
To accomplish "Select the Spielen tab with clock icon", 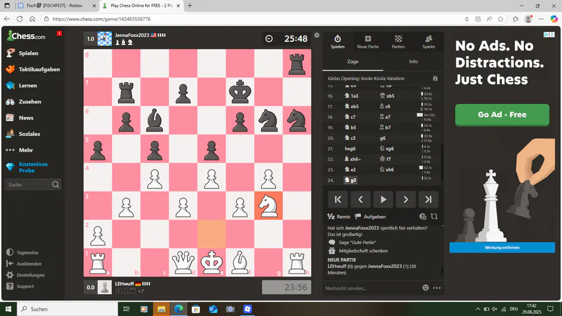I will 337,42.
